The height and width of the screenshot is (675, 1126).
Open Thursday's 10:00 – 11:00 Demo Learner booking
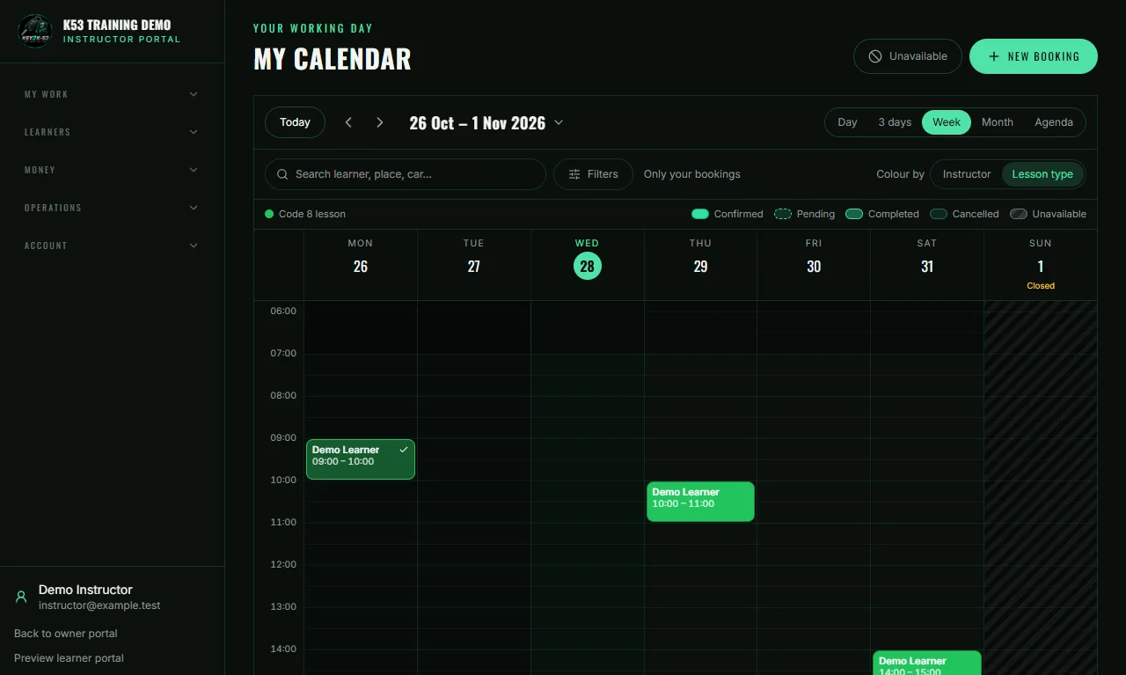tap(700, 502)
